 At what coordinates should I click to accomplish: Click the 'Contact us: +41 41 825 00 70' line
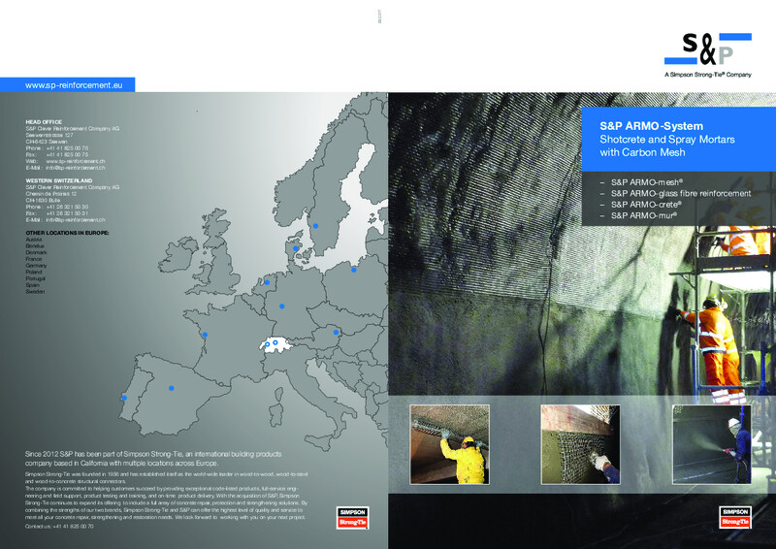click(x=59, y=527)
